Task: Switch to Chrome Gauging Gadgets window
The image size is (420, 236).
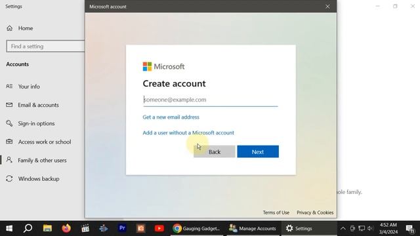Action: click(x=196, y=228)
